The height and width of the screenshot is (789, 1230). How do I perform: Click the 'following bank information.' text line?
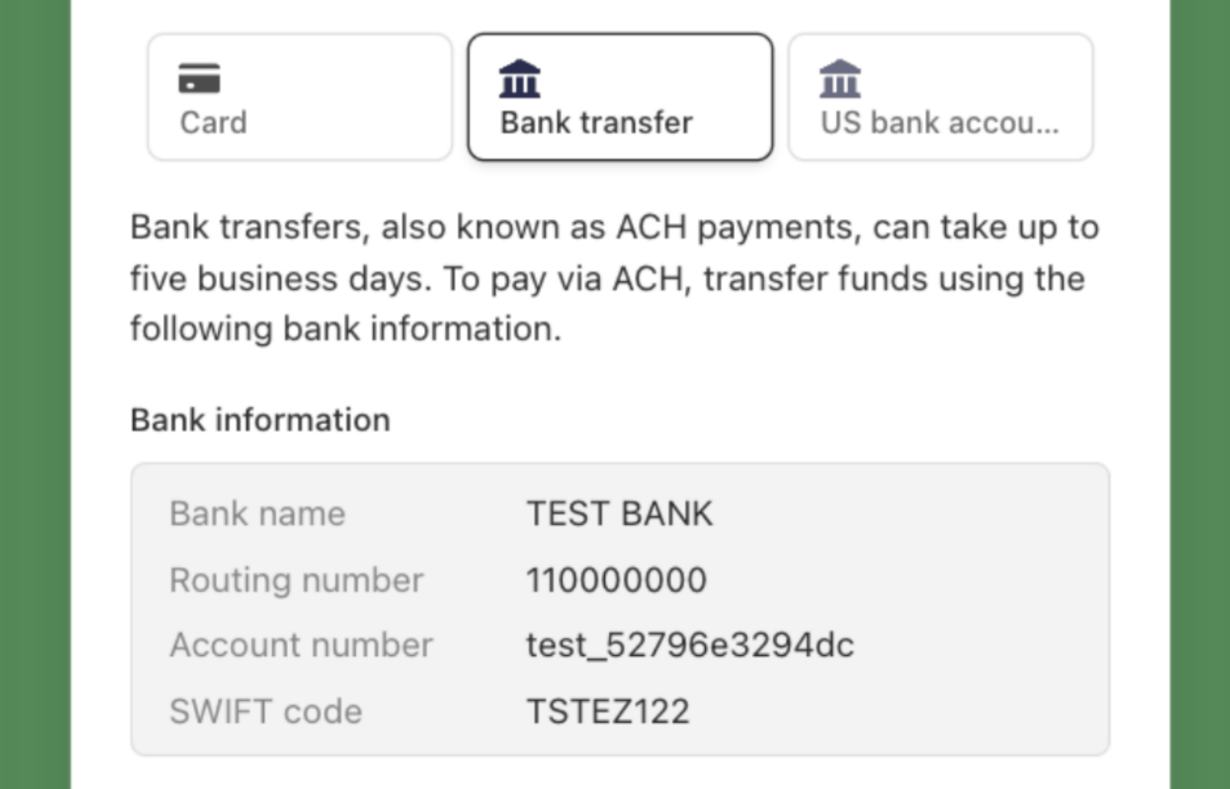pos(345,329)
